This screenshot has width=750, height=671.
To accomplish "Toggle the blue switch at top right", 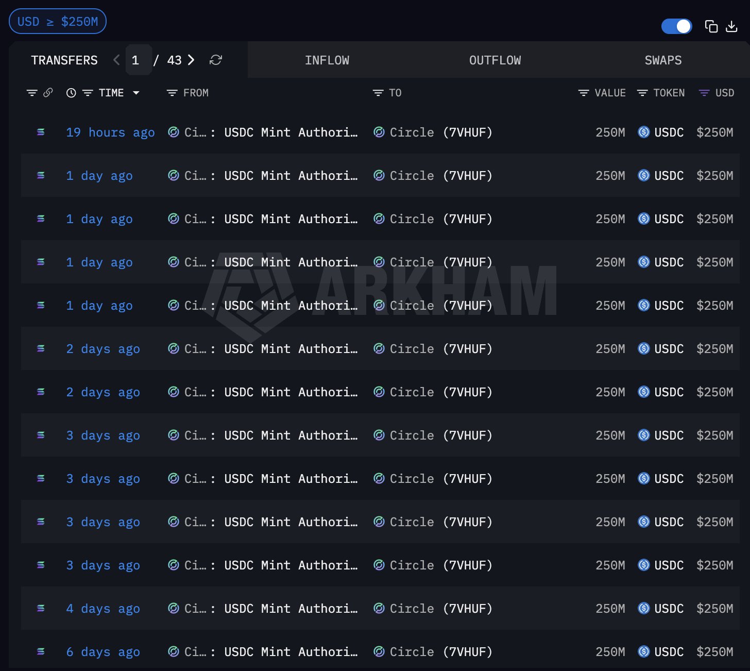I will pyautogui.click(x=677, y=26).
